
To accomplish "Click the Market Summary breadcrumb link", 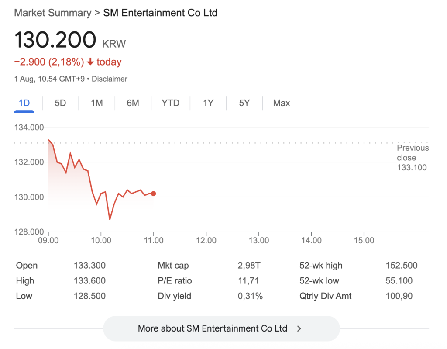I will click(53, 13).
